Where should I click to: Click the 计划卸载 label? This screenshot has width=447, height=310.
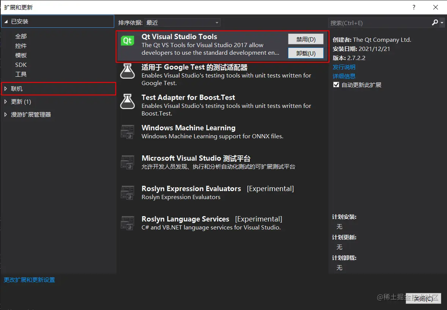point(344,258)
